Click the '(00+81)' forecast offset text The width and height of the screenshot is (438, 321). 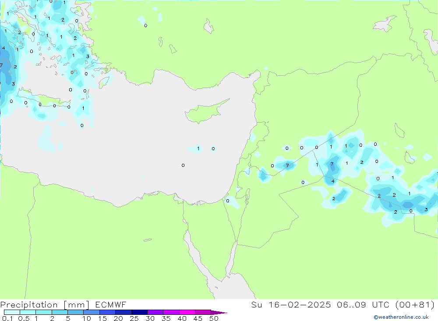[x=415, y=305]
